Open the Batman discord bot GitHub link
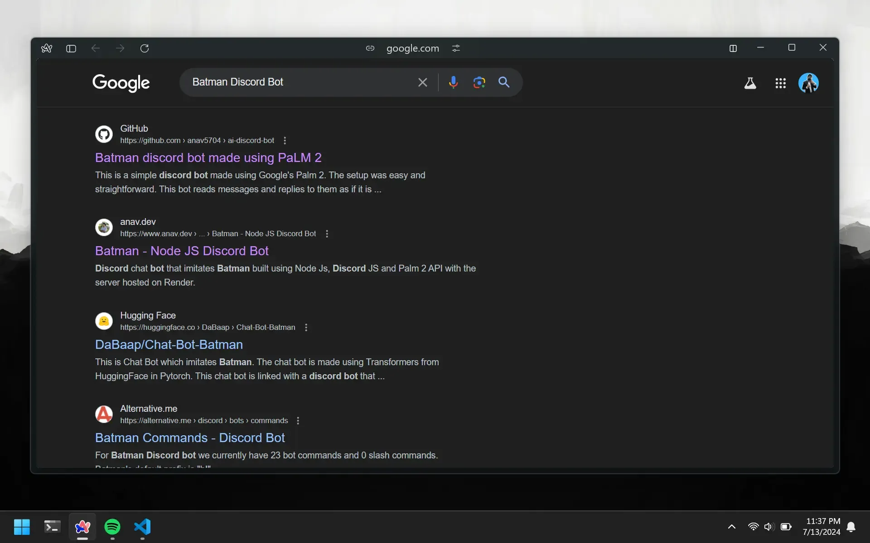Viewport: 870px width, 543px height. (x=208, y=157)
